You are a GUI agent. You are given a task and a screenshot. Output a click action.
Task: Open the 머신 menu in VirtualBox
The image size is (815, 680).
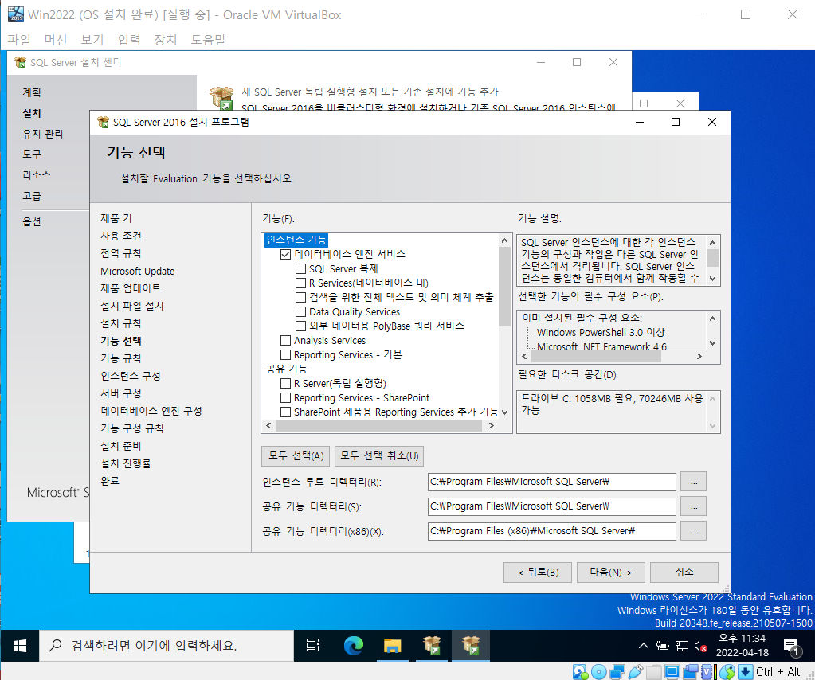pos(56,40)
